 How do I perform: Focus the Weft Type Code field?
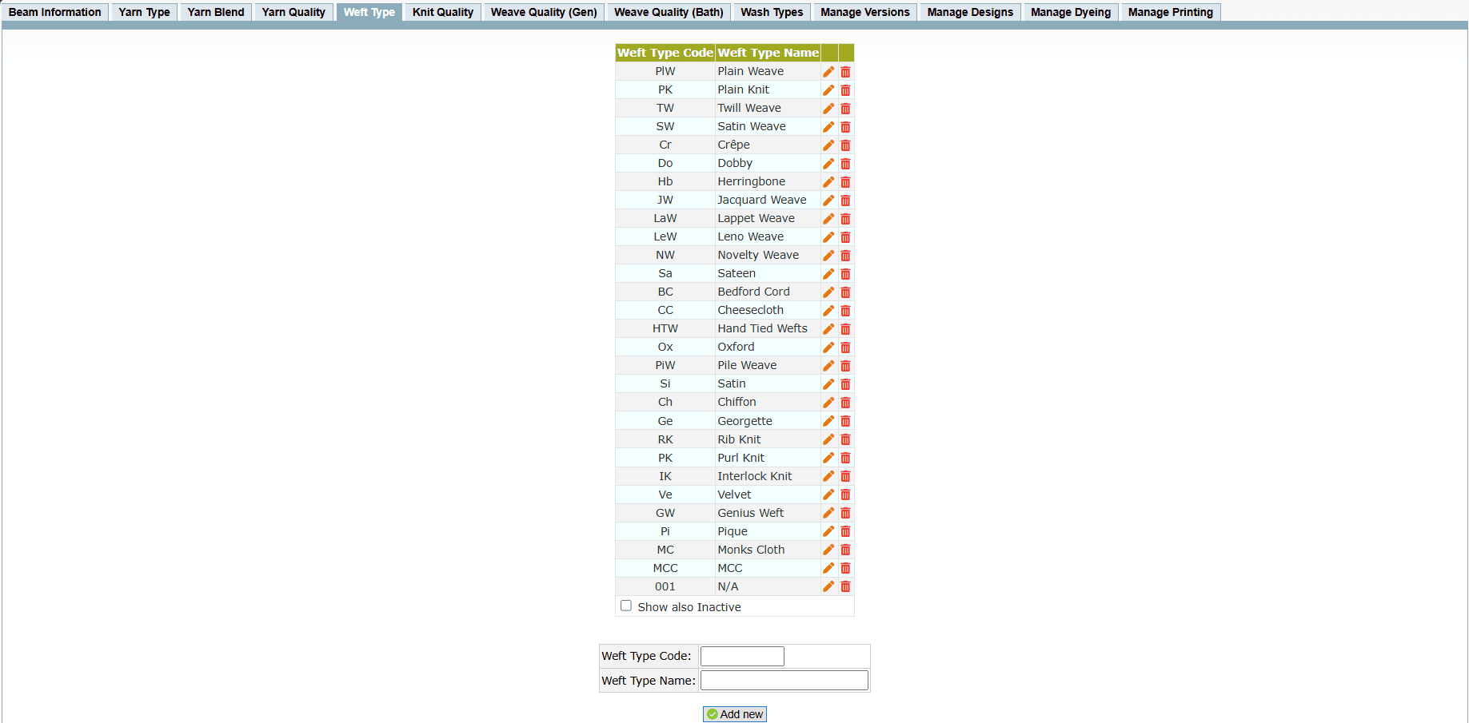click(742, 656)
